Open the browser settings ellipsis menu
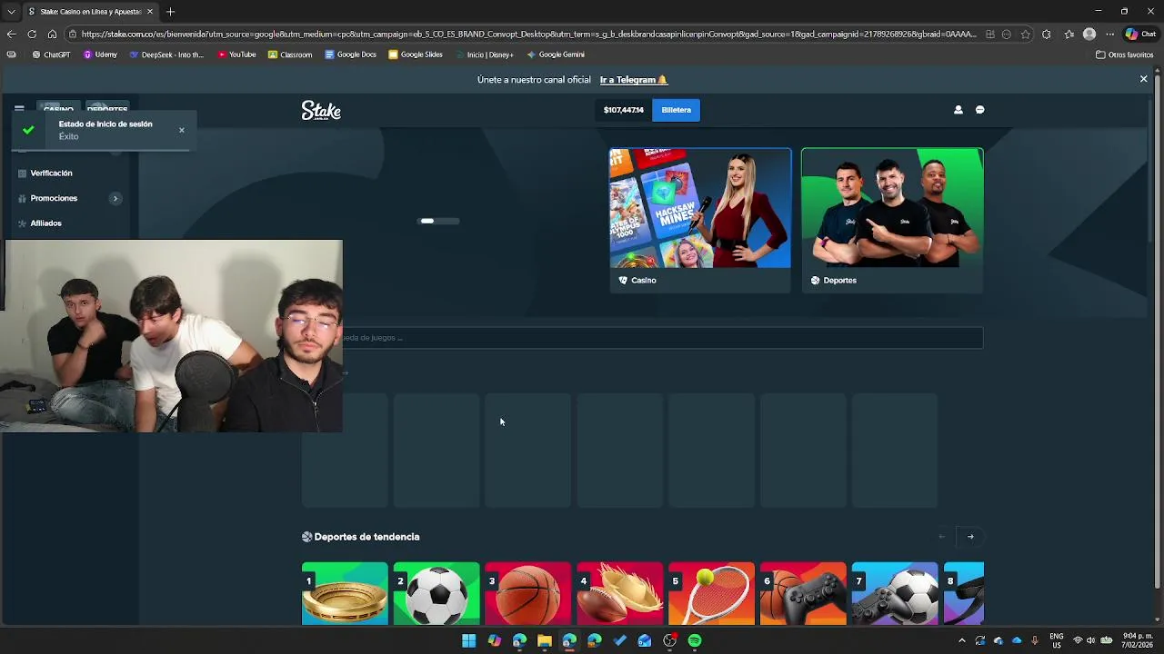This screenshot has height=654, width=1164. [x=1109, y=34]
